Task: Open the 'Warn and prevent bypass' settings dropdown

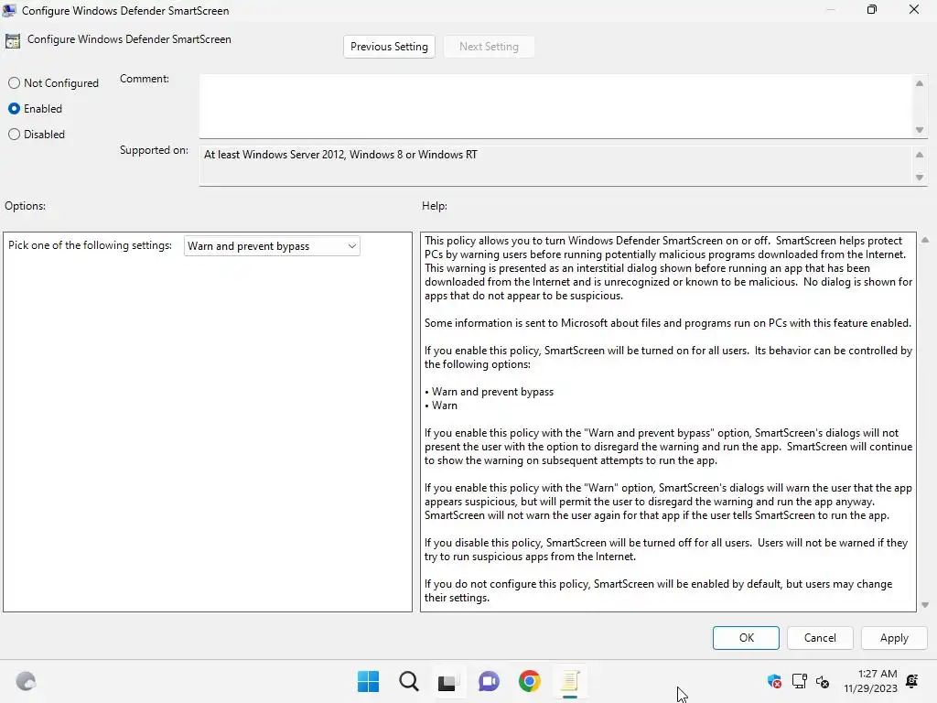Action: click(272, 246)
